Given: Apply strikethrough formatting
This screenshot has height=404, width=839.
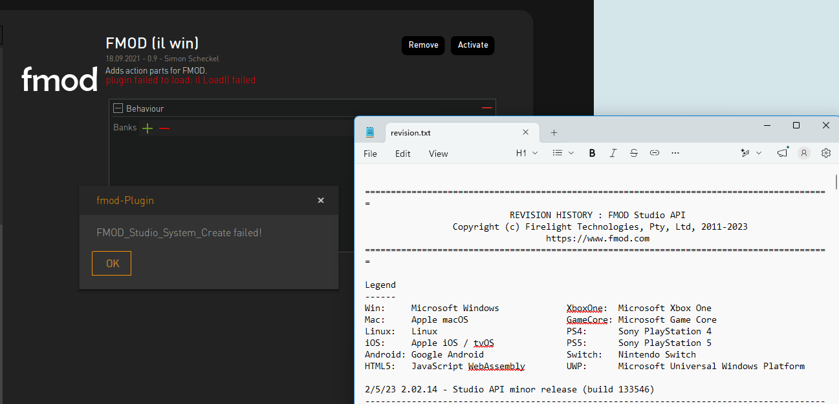Looking at the screenshot, I should tap(634, 153).
